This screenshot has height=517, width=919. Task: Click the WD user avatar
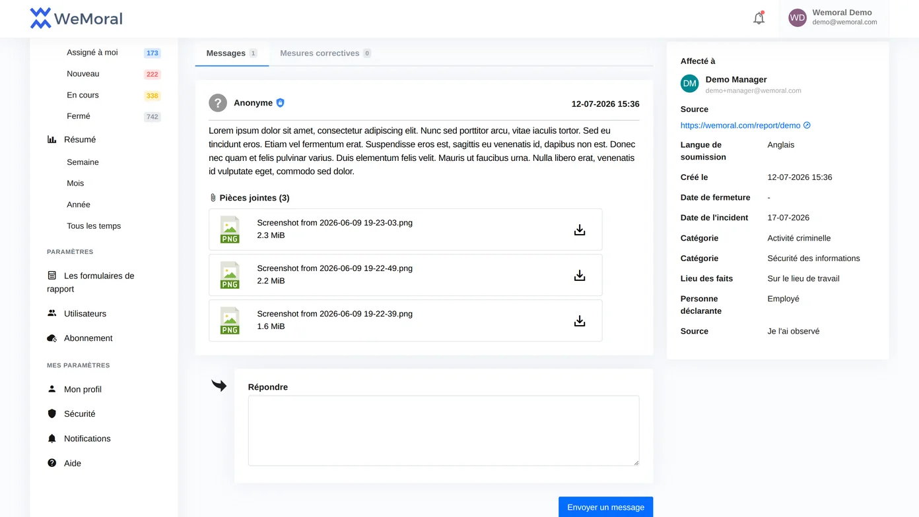point(798,18)
